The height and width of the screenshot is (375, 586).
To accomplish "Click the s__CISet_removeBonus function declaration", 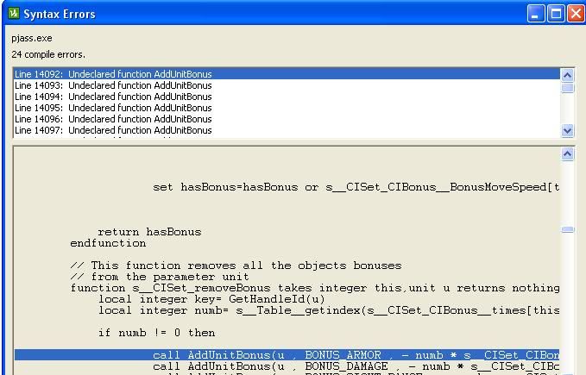I will (x=315, y=288).
